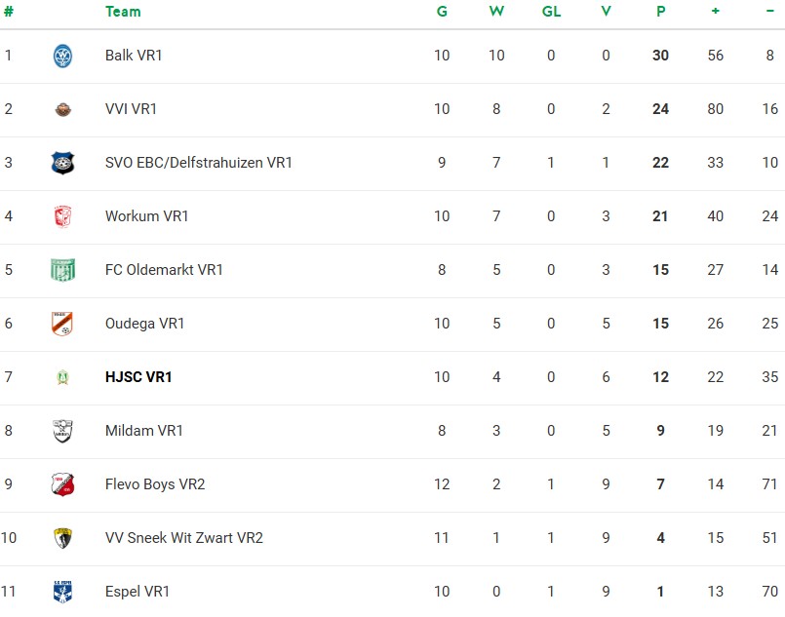Click the P points column header
785x617 pixels.
coord(660,12)
